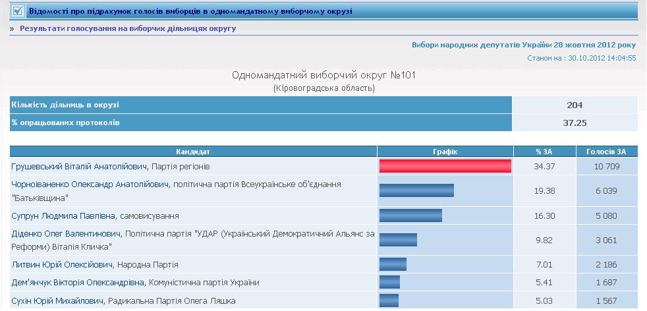Click the double-arrow bullet before Результати голосування
Viewport: 647px width, 311px height.
[x=12, y=29]
